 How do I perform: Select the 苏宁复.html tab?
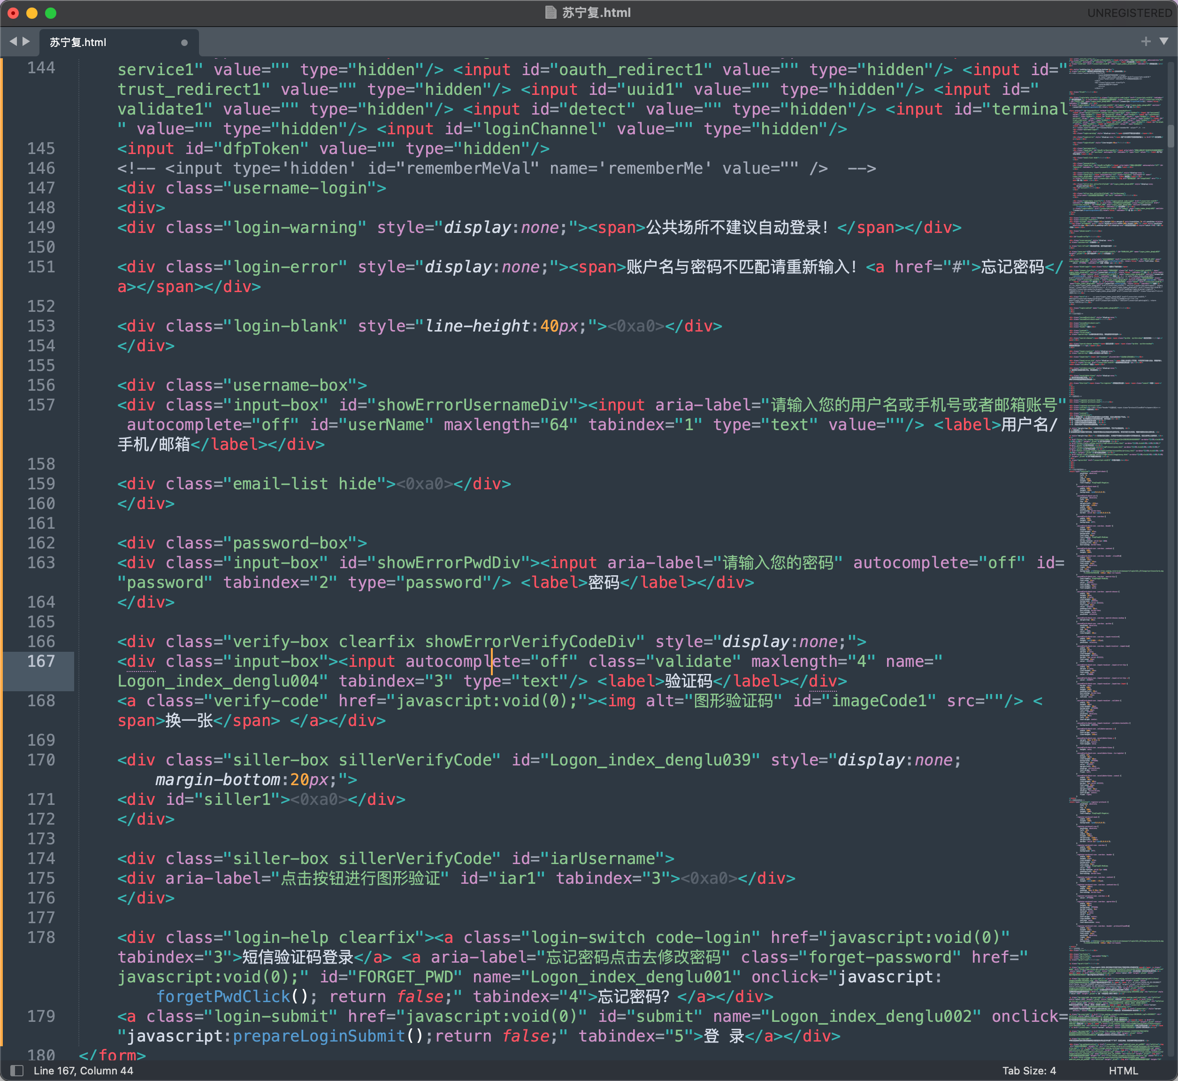(119, 42)
